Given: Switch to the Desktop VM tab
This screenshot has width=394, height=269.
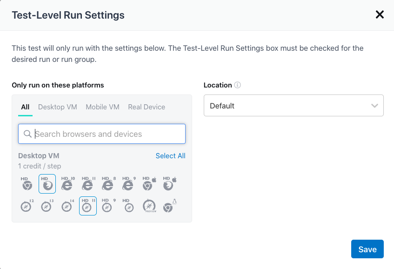Looking at the screenshot, I should (58, 107).
